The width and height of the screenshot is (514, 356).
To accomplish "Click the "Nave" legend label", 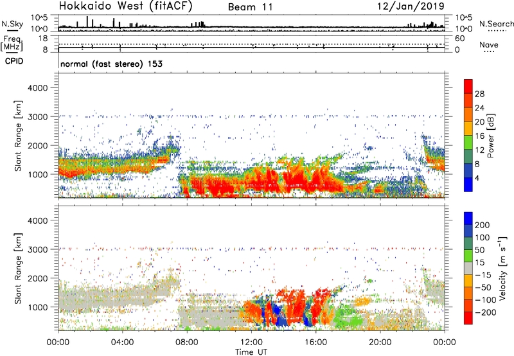I will coord(489,44).
